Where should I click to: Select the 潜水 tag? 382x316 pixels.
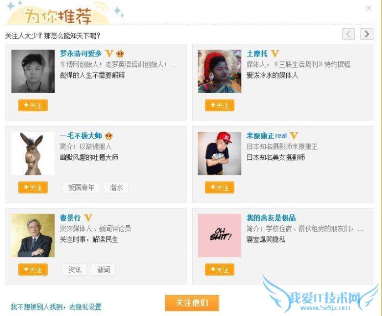(x=116, y=188)
